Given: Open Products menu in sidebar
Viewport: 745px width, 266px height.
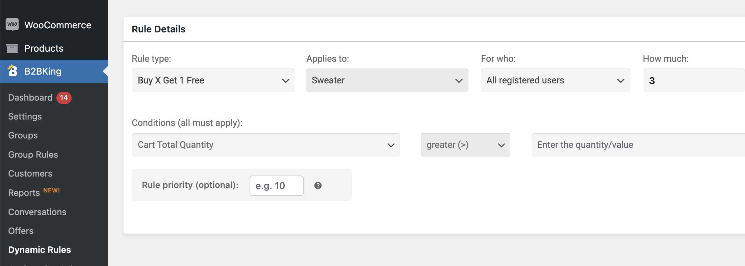Looking at the screenshot, I should coord(54,48).
